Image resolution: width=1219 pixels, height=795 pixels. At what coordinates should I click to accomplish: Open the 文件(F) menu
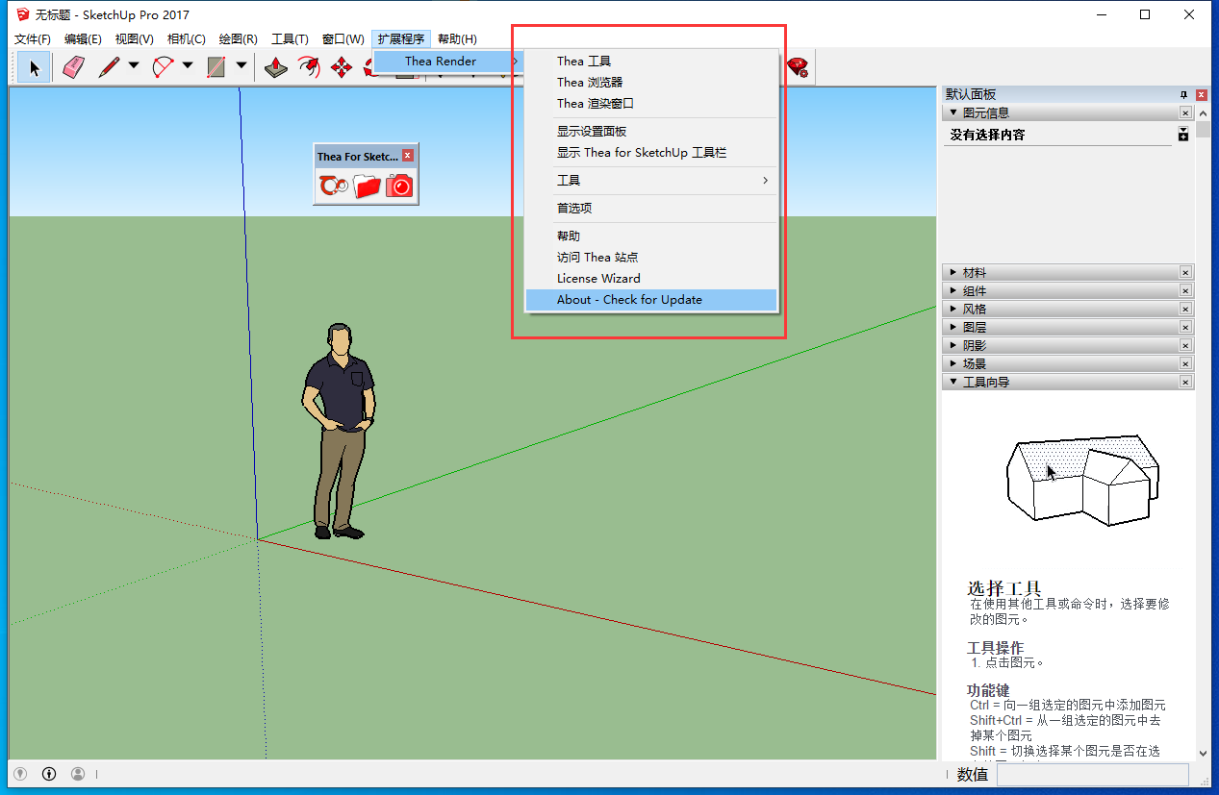tap(33, 39)
